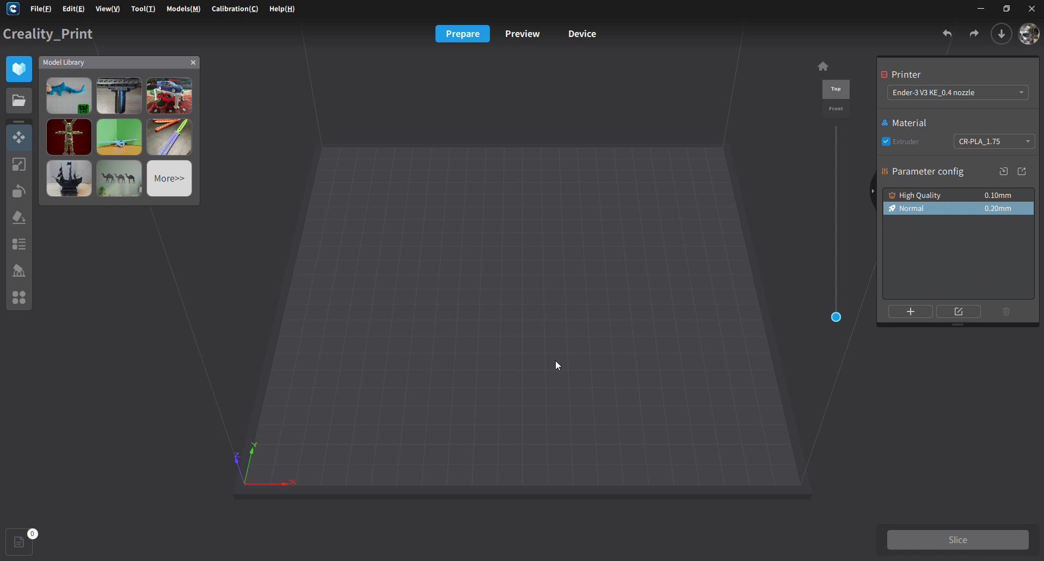Select the Support tool icon
This screenshot has width=1044, height=561.
pos(19,271)
